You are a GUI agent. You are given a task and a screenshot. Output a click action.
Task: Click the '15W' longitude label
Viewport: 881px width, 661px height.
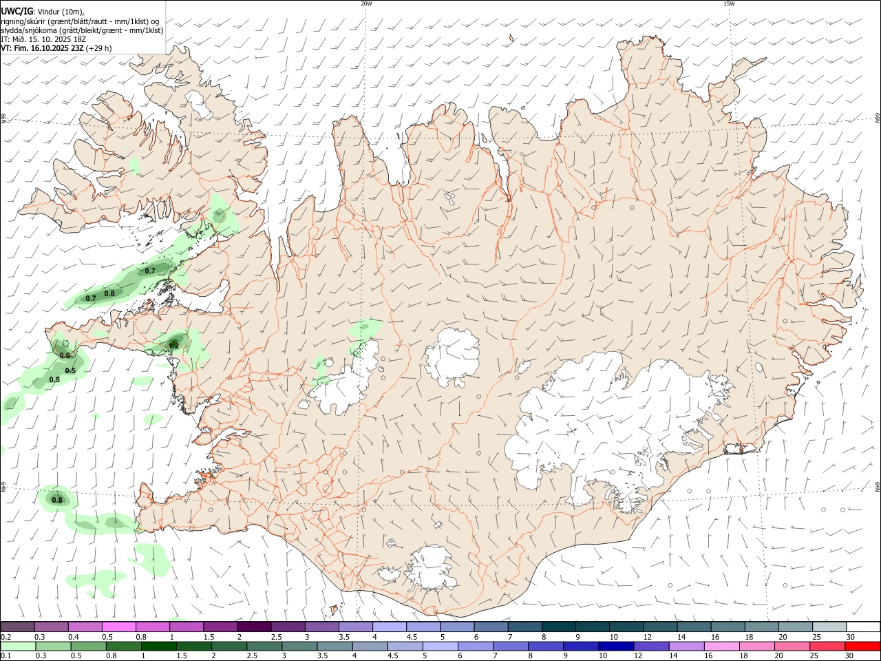click(x=729, y=3)
